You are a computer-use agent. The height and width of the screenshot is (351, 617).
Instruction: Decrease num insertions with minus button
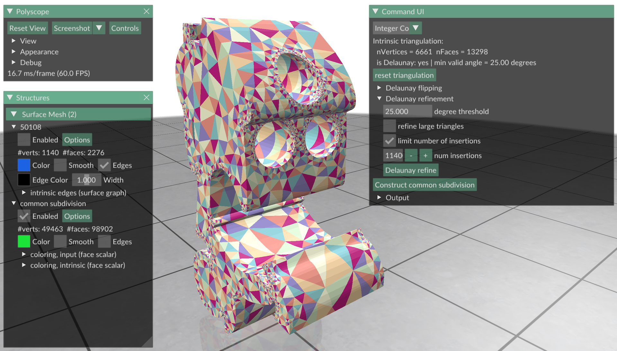point(411,156)
